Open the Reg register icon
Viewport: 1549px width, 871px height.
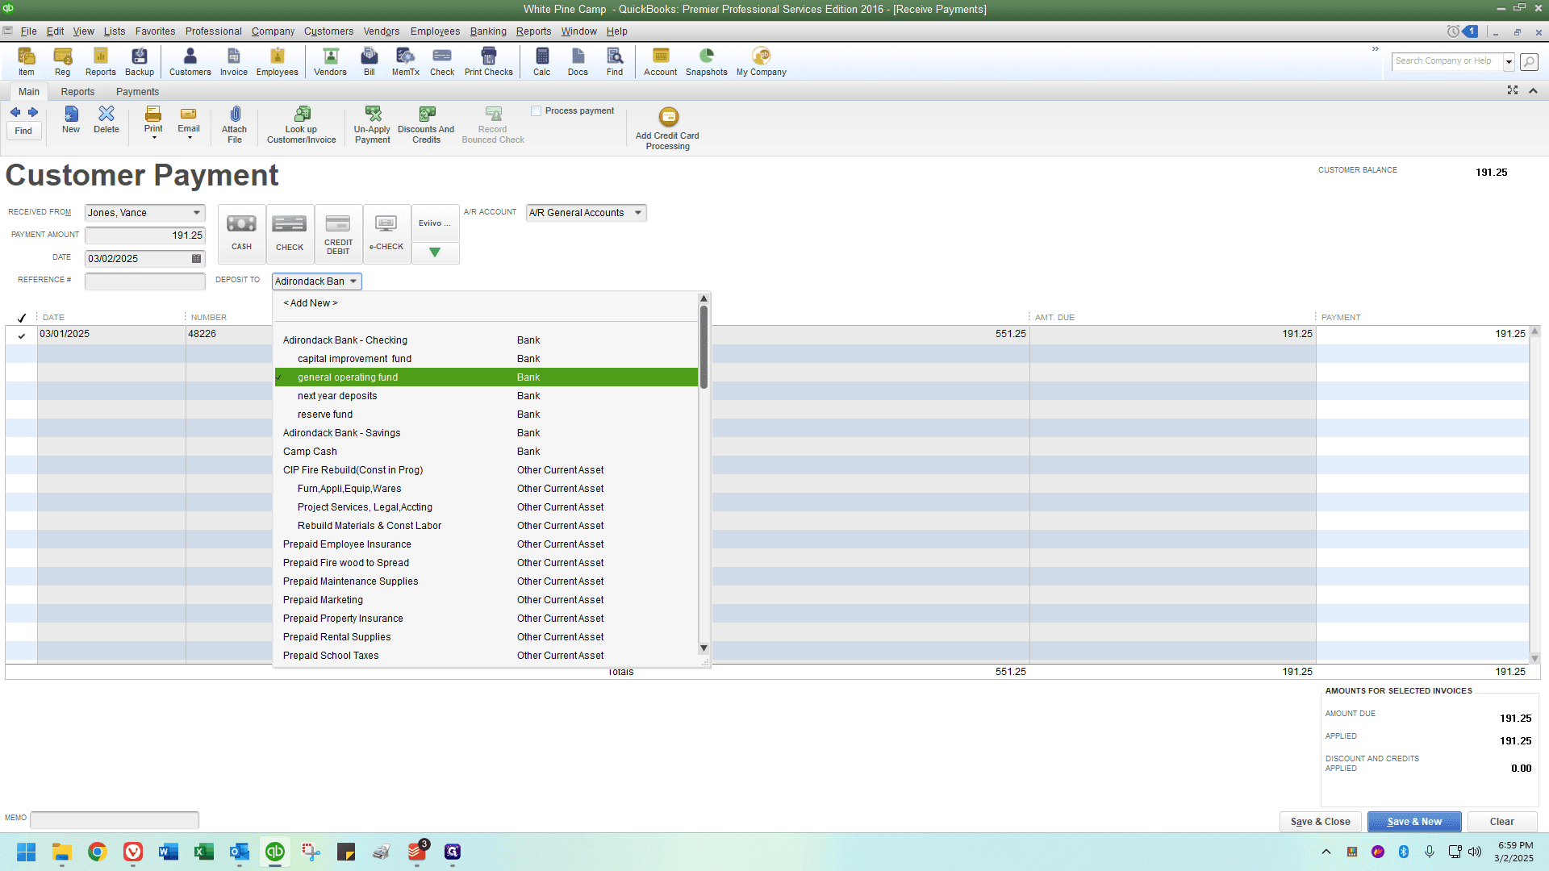coord(62,61)
